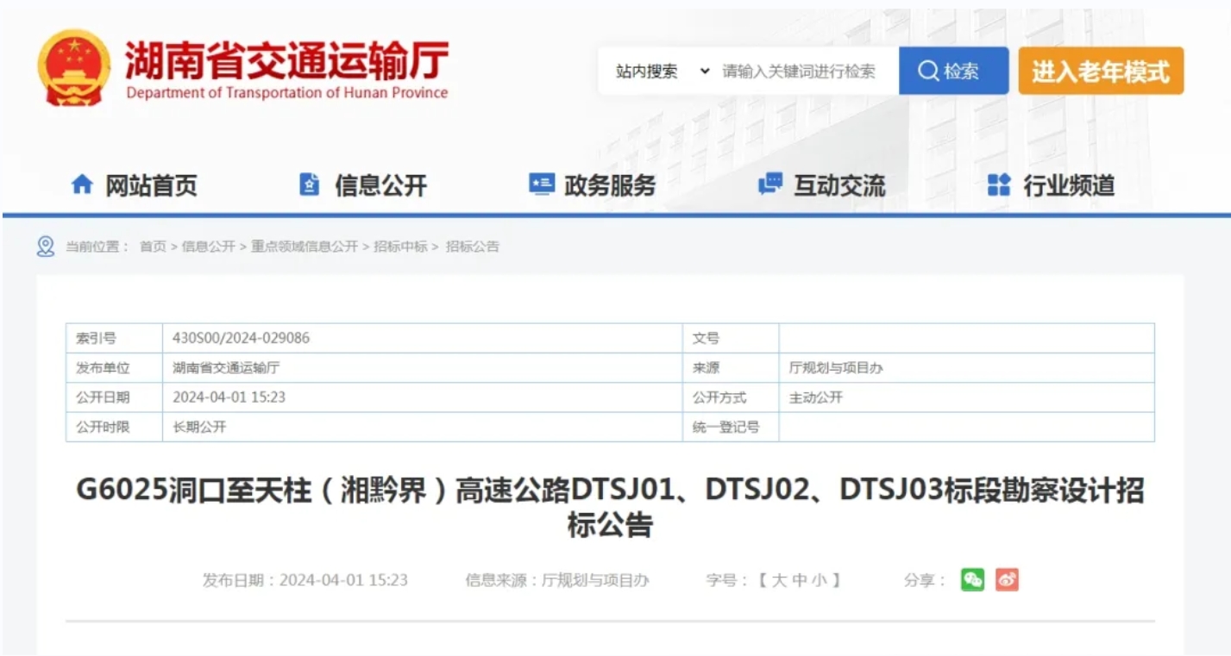Viewport: 1231px width, 656px height.
Task: Set font size to 大
Action: tap(779, 580)
